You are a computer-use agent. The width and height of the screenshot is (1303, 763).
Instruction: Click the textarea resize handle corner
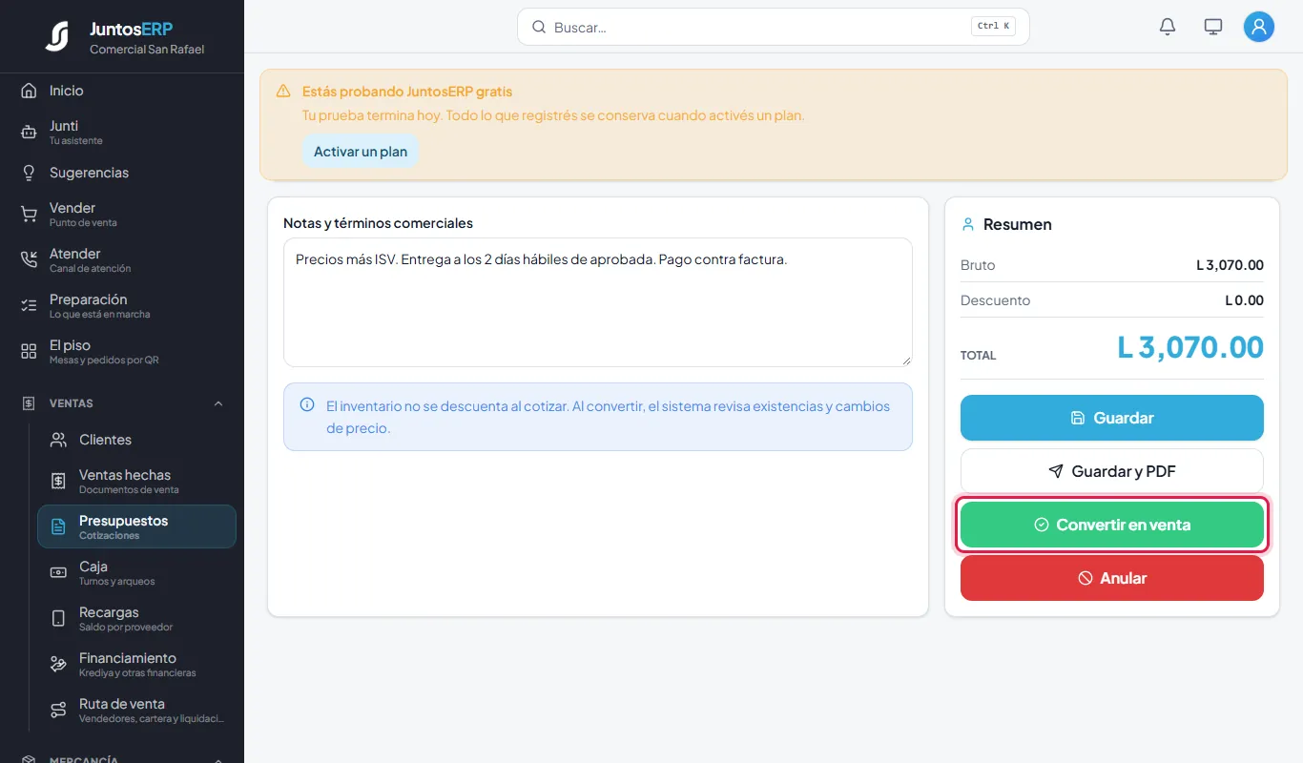point(906,361)
